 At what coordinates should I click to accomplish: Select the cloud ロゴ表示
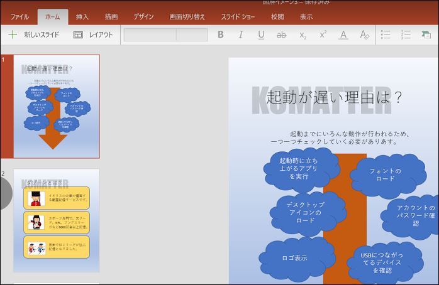tap(297, 258)
